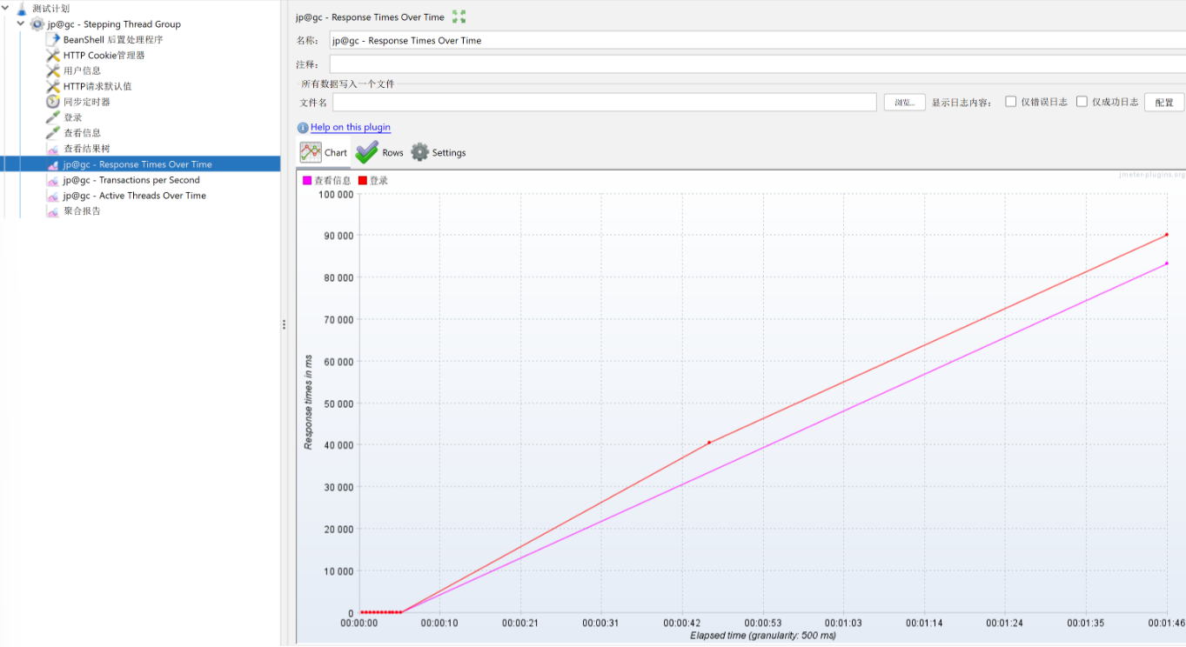Click the 用户信息 config icon
The height and width of the screenshot is (647, 1186).
point(53,71)
